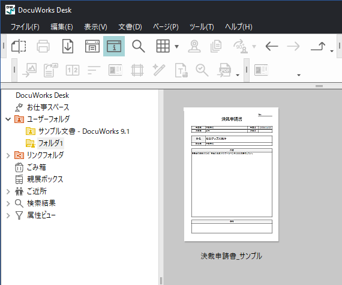Click the second-row layout icon with text lines

click(x=115, y=70)
